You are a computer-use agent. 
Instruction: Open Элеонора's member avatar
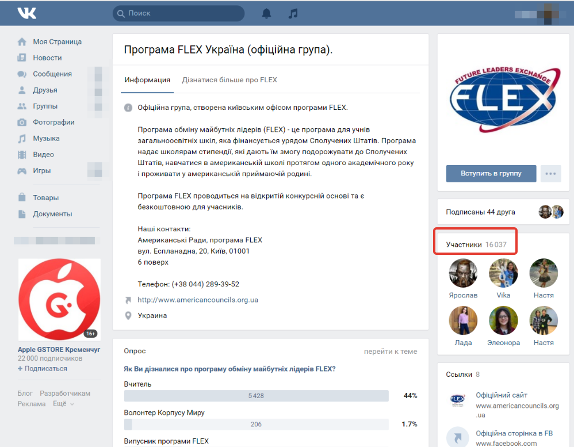point(503,320)
